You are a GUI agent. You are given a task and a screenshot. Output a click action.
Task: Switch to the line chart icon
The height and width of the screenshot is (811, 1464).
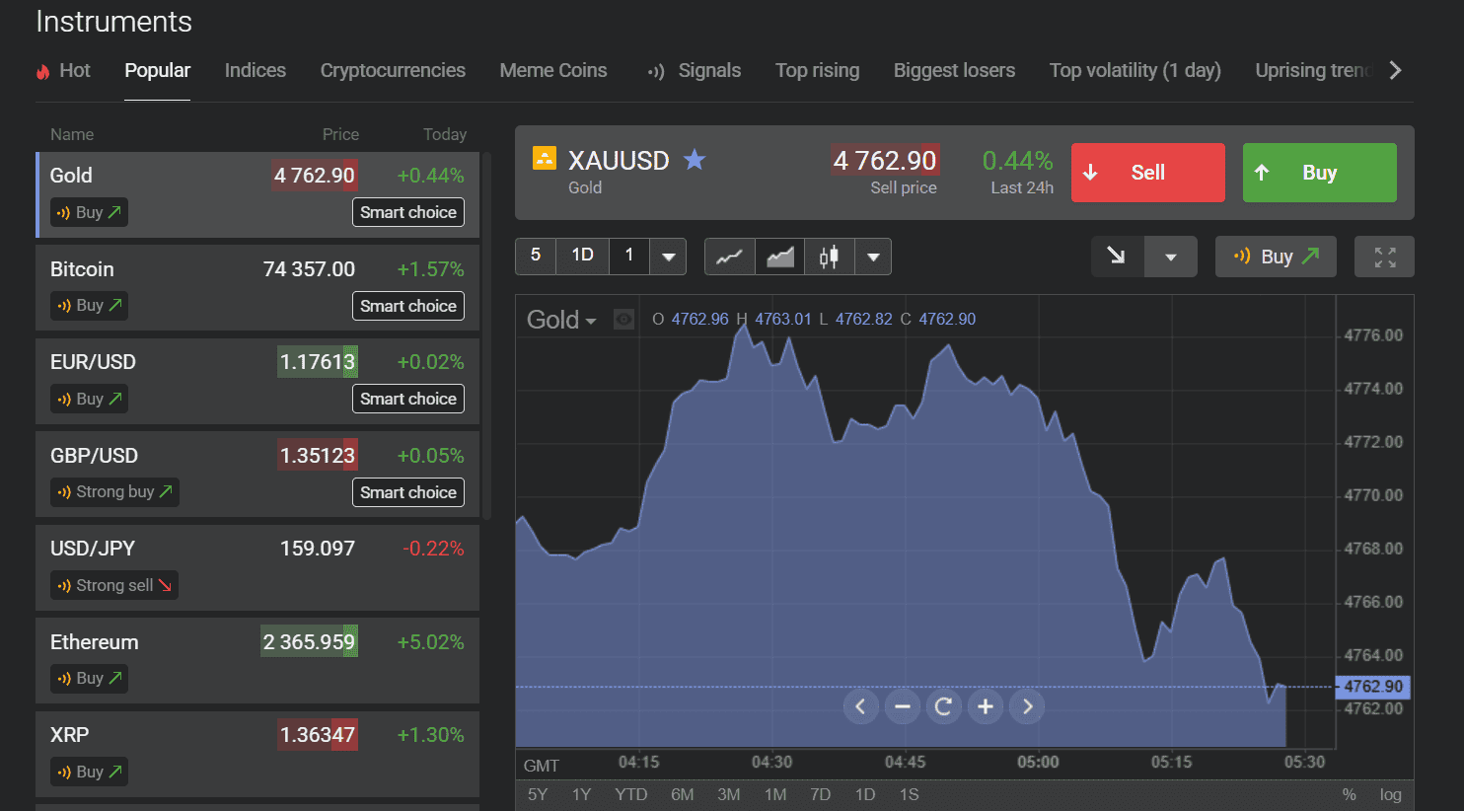tap(729, 257)
